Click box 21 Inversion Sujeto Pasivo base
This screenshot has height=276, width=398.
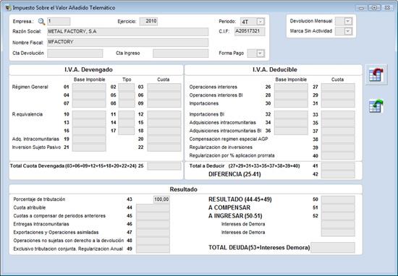pyautogui.click(x=89, y=147)
